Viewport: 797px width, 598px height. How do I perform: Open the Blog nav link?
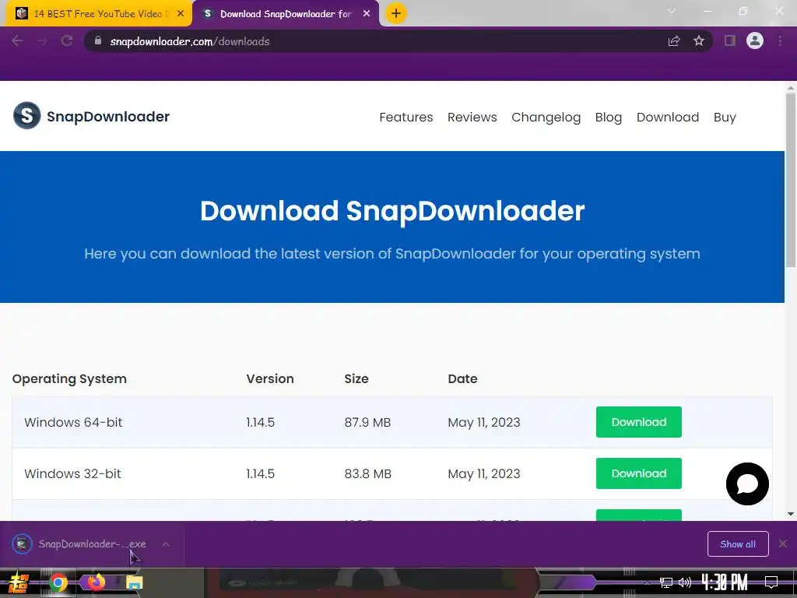(609, 117)
